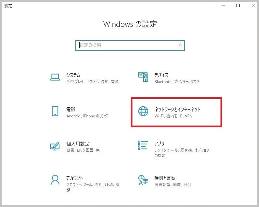Focus the 設定の検索 search field
Image resolution: width=259 pixels, height=207 pixels.
(130, 45)
